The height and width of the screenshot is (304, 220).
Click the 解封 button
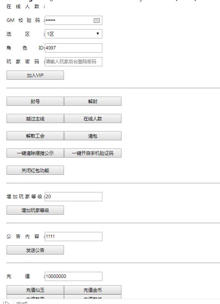[x=93, y=101]
